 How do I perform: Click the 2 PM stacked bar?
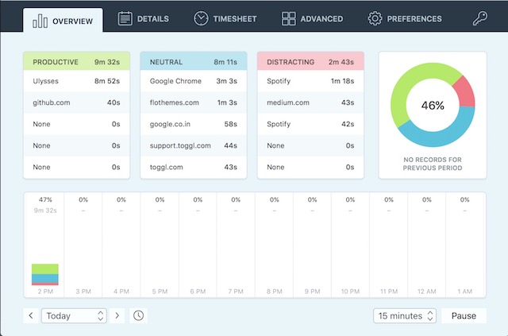coord(44,274)
